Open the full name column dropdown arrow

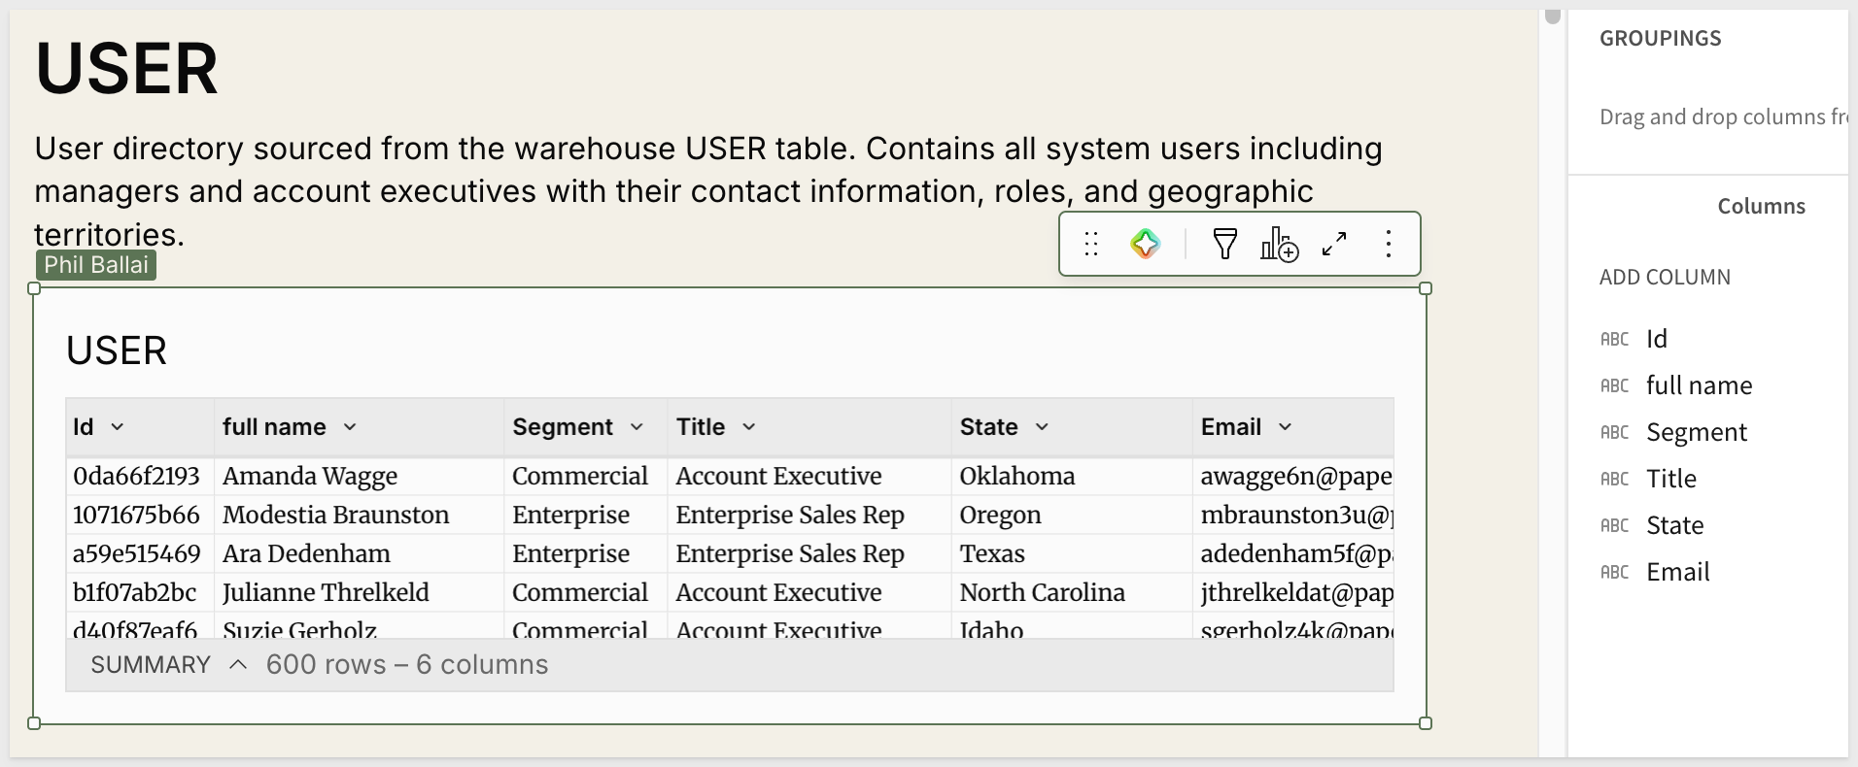(x=350, y=427)
